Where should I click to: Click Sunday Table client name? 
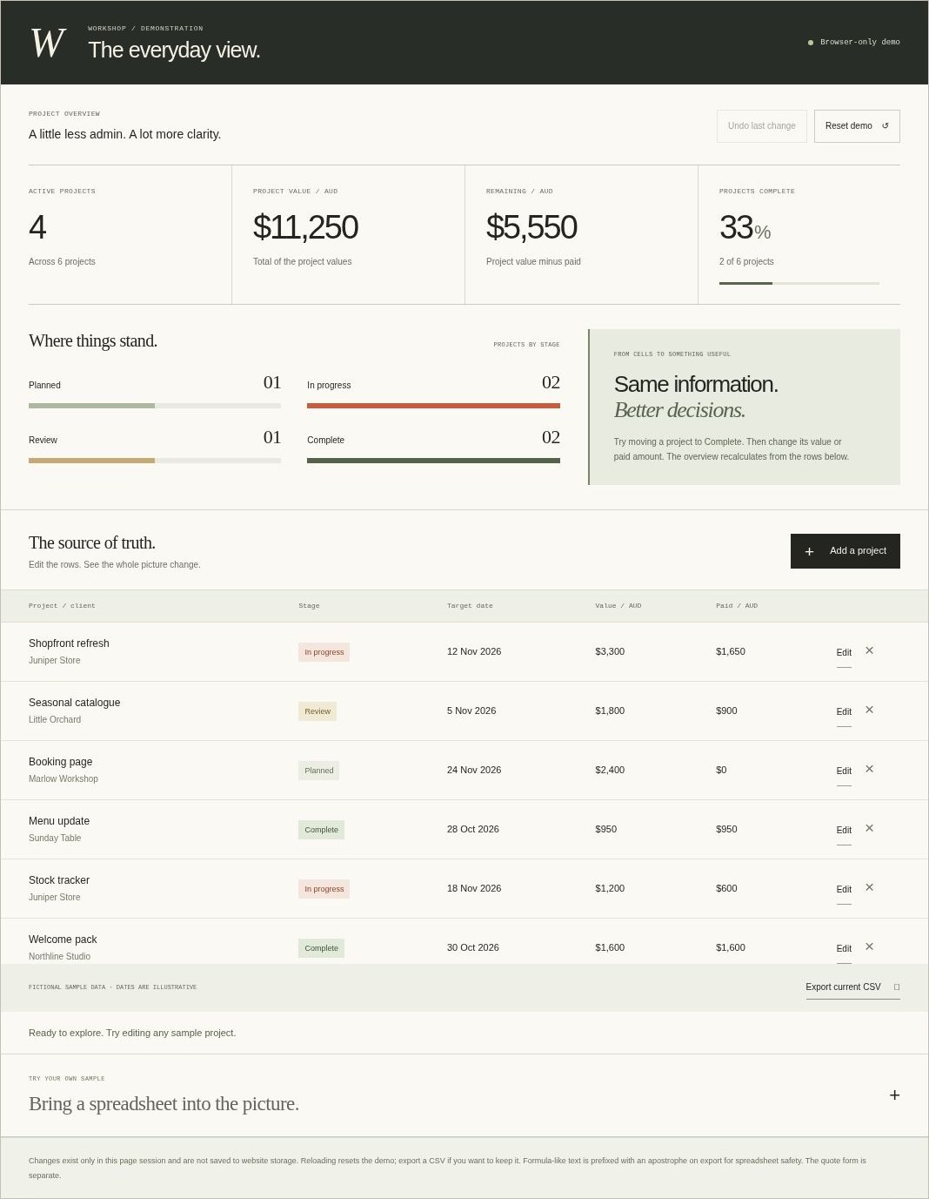pyautogui.click(x=55, y=838)
